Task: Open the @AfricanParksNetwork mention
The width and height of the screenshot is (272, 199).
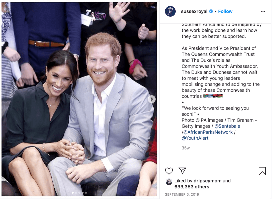Action: (x=208, y=132)
